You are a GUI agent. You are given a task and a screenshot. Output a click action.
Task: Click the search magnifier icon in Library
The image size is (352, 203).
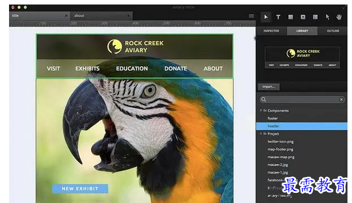click(x=264, y=99)
